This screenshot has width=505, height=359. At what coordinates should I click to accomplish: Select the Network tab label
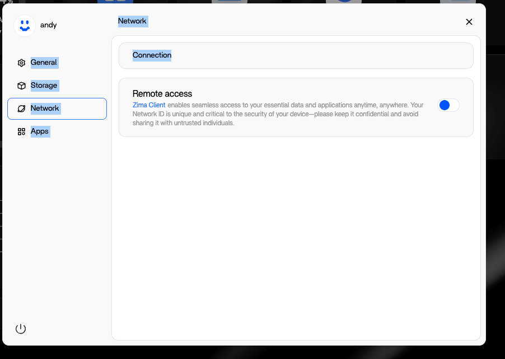(45, 108)
